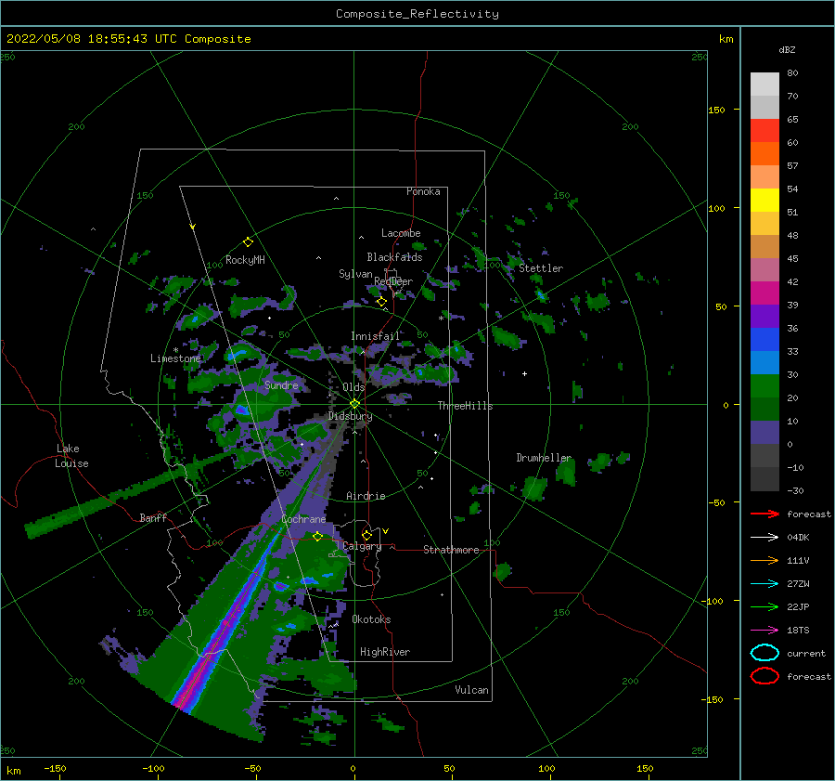Screen dimensions: 835x781
Task: Pick the magenta 39-42 dBZ color swatch
Action: (764, 293)
